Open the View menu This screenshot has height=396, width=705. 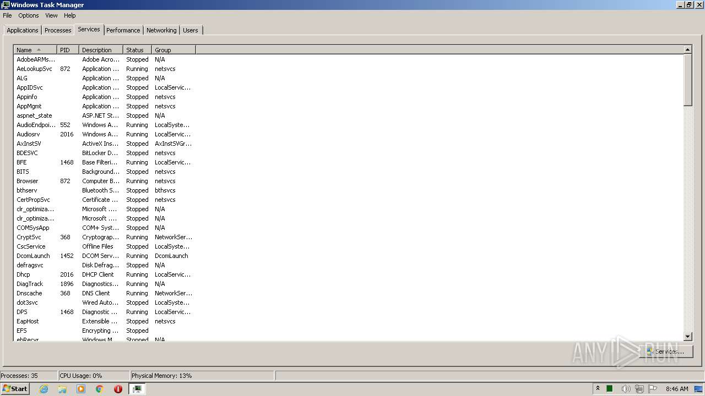click(x=51, y=15)
